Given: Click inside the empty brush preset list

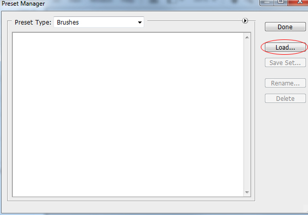Looking at the screenshot, I should 128,115.
